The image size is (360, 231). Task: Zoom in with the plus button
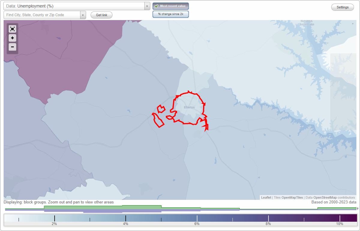click(12, 38)
